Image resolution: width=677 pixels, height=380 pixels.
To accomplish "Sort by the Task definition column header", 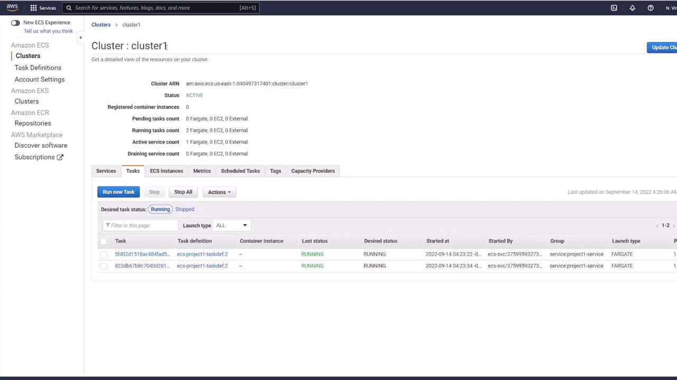I will [195, 241].
